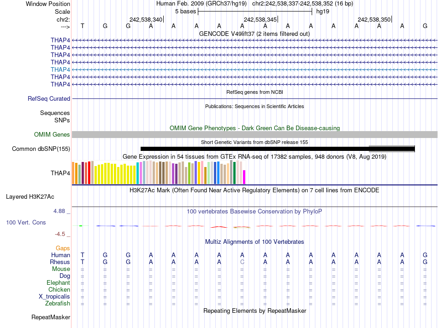Open the GTEx Gene Expression track title
This screenshot has height=328, width=438.
[255, 156]
